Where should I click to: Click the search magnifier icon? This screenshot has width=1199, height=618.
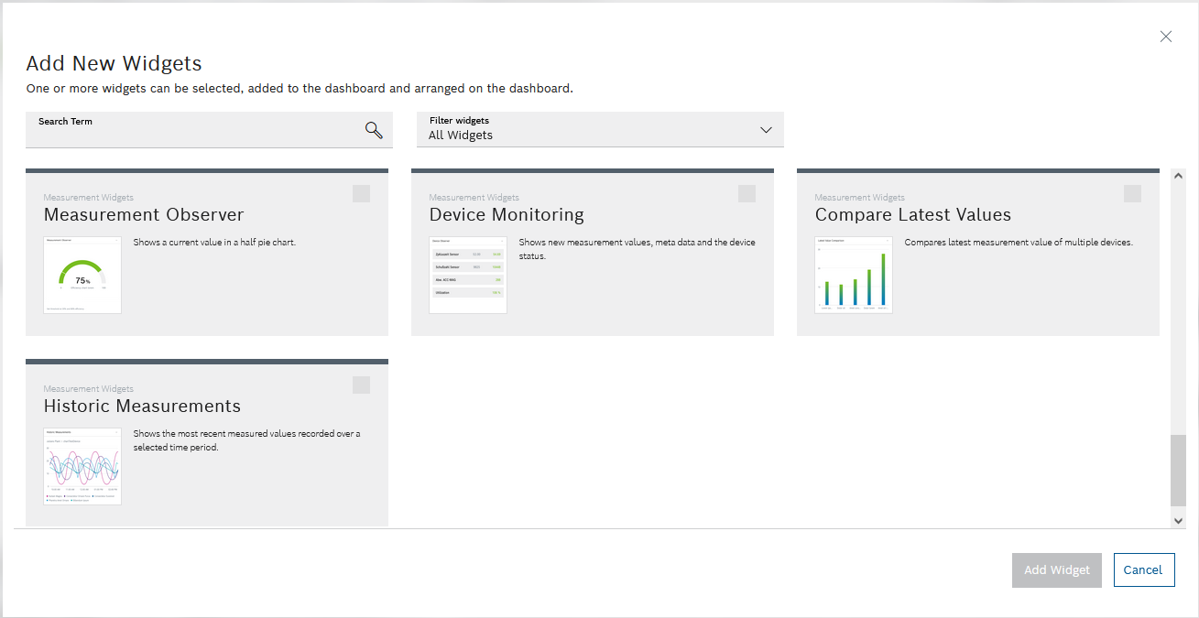[373, 130]
